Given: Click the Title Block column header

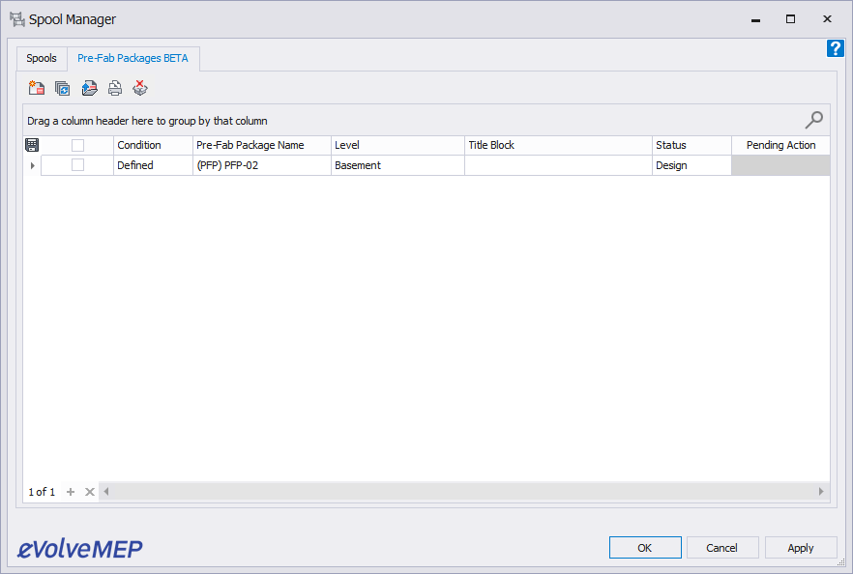Looking at the screenshot, I should pyautogui.click(x=558, y=145).
